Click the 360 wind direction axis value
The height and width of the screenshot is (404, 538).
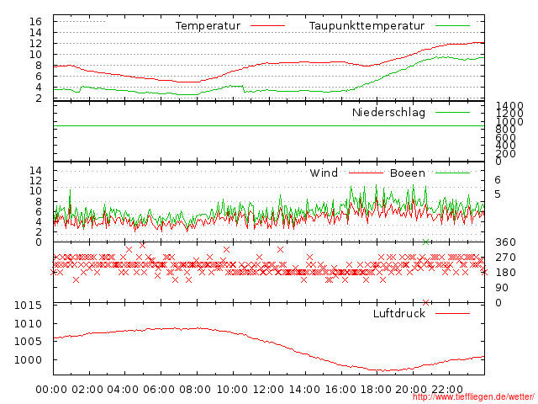[x=505, y=242]
